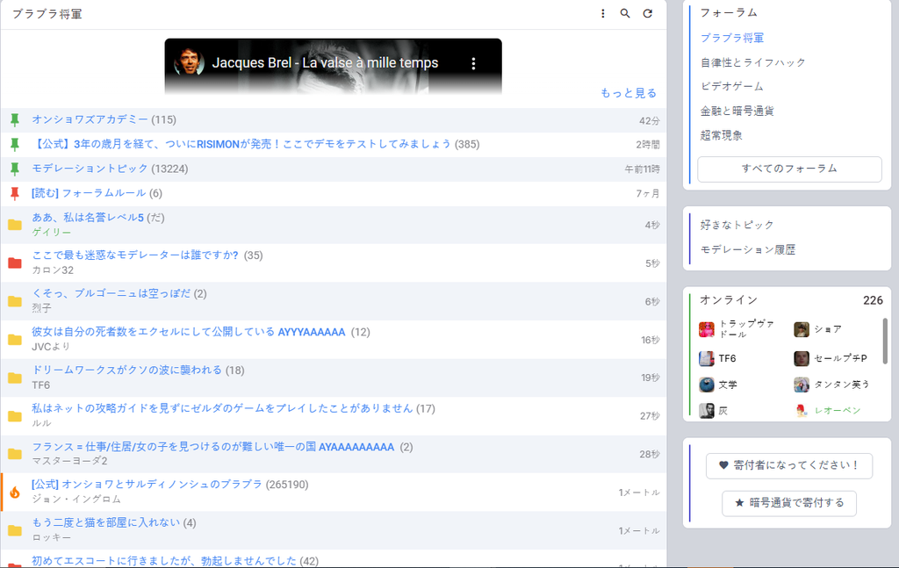Click the 42分 timestamp of オンショワズアカデミー
This screenshot has height=568, width=899.
click(649, 120)
